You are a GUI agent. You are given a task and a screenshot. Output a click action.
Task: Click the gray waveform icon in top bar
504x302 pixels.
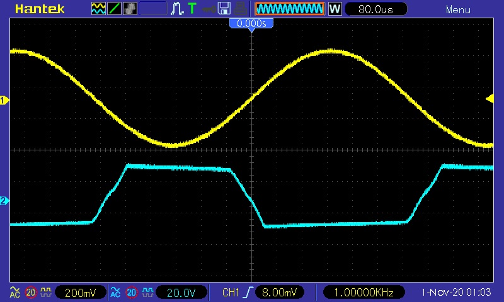(130, 9)
